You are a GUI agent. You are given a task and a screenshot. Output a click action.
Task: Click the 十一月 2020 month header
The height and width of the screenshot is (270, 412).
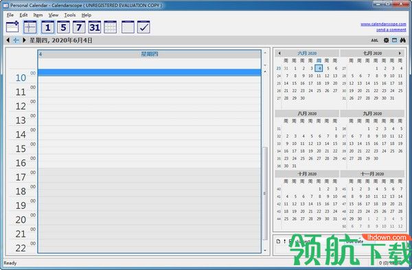click(x=372, y=174)
